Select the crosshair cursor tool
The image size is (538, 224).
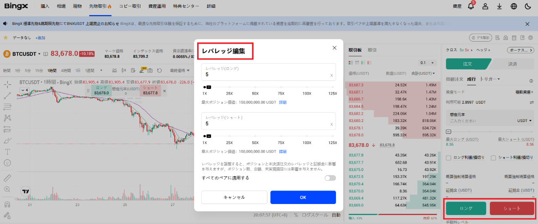click(7, 84)
